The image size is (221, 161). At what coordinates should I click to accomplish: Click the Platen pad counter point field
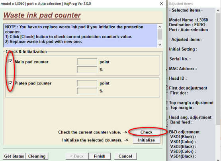tap(87, 83)
